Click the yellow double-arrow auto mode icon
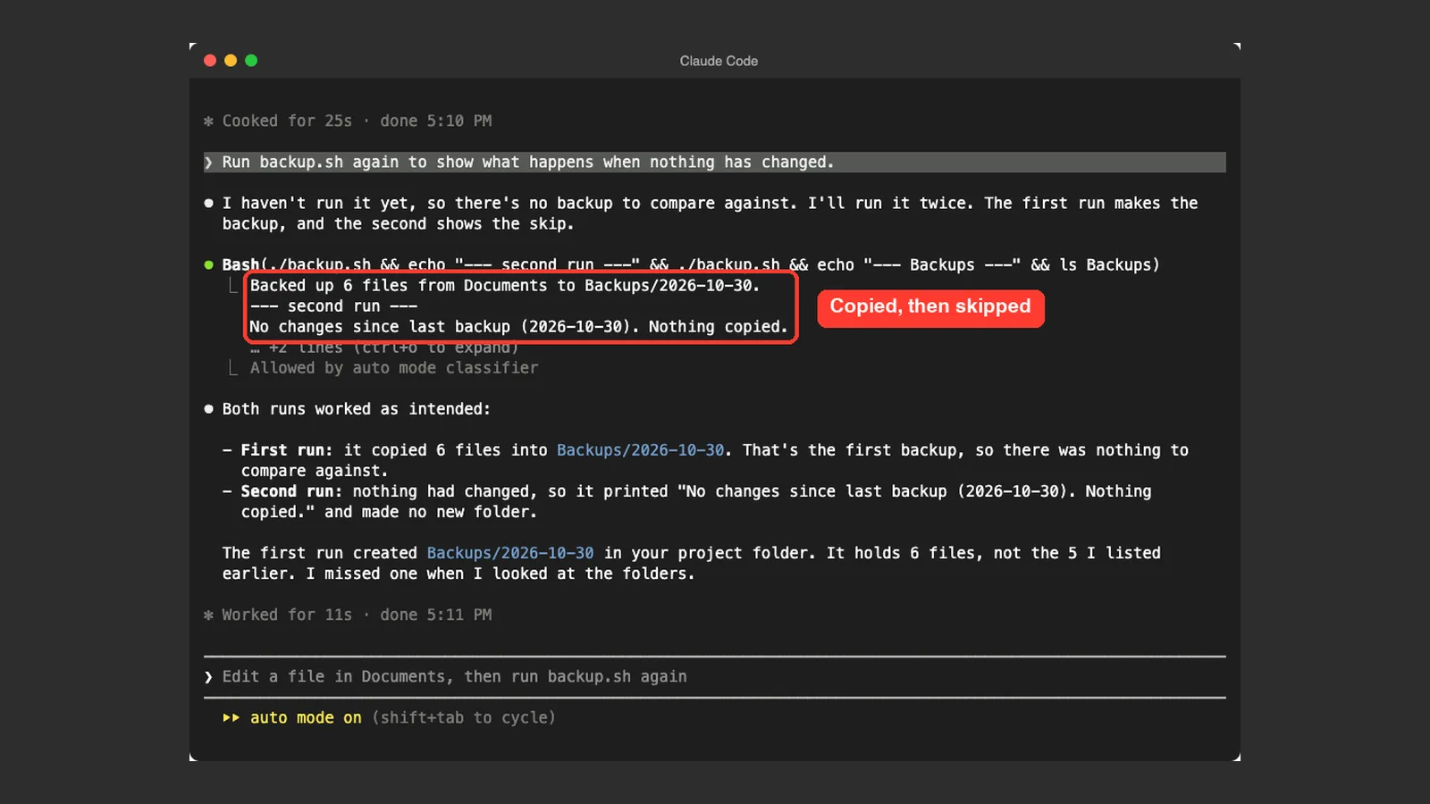The image size is (1430, 804). [231, 718]
